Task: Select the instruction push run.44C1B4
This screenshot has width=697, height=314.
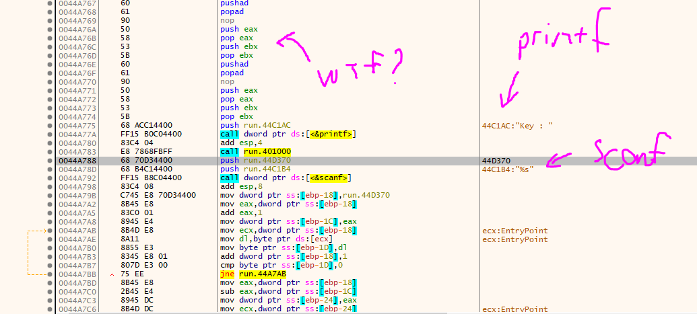Action: tap(256, 169)
